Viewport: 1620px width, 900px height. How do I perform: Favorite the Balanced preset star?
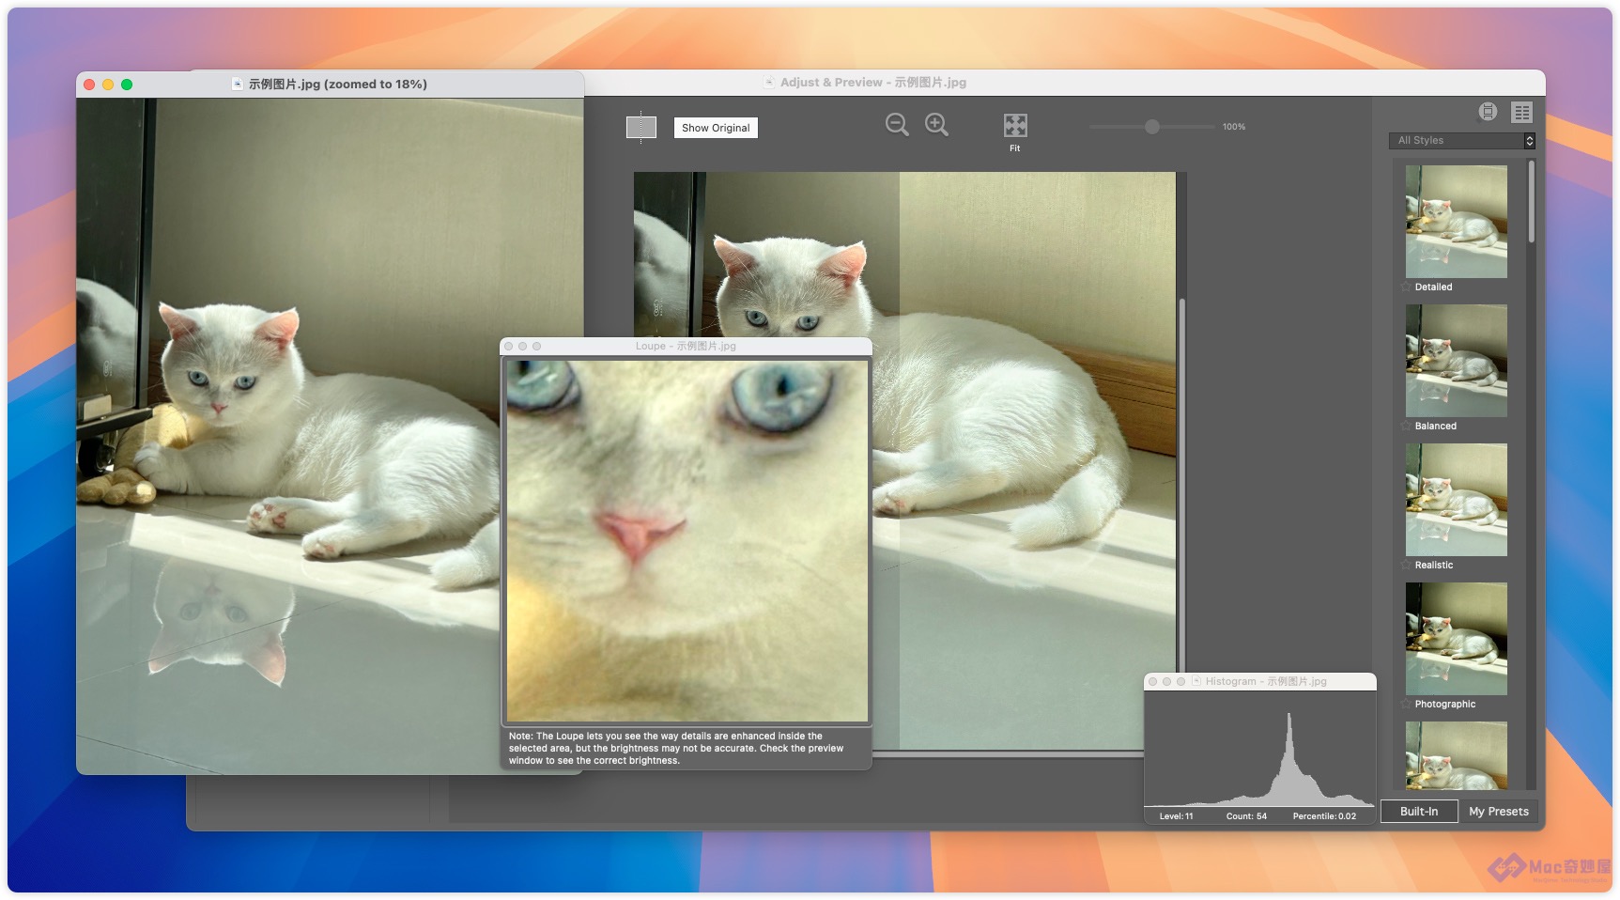(x=1406, y=426)
